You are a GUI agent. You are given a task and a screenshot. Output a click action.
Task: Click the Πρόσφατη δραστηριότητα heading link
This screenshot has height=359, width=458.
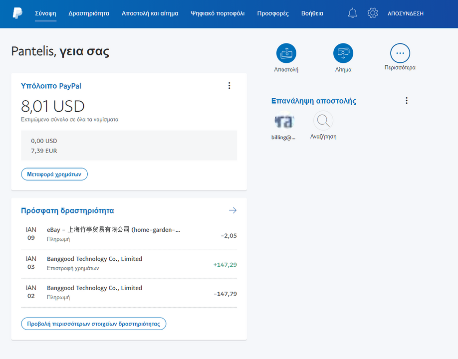point(67,211)
